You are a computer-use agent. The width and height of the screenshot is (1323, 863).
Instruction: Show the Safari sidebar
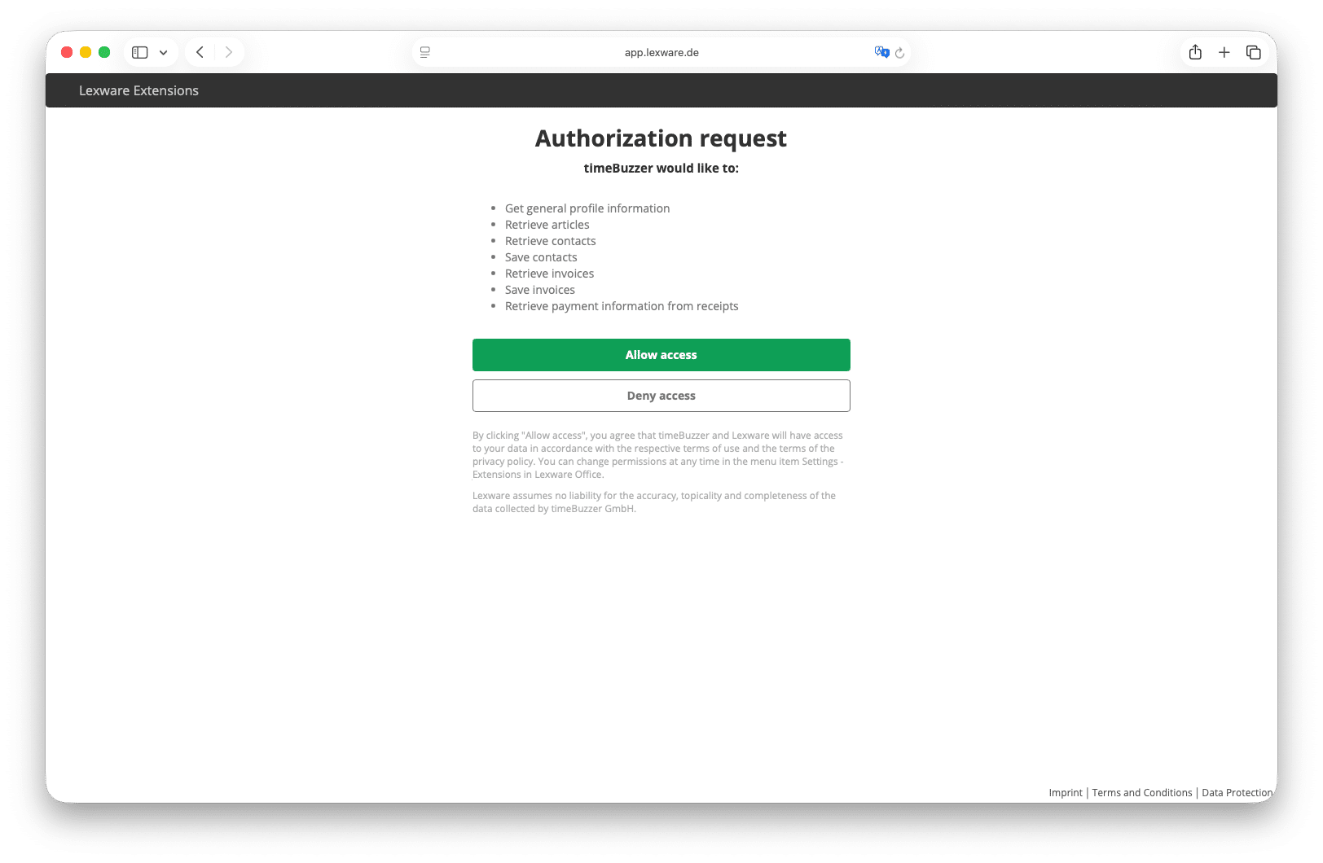[x=140, y=52]
